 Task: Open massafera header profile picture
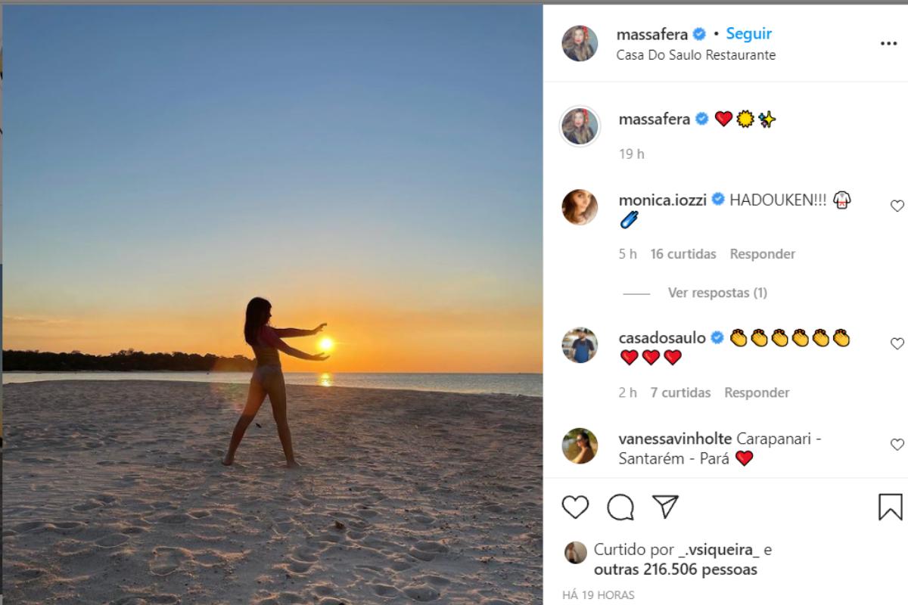pos(580,44)
